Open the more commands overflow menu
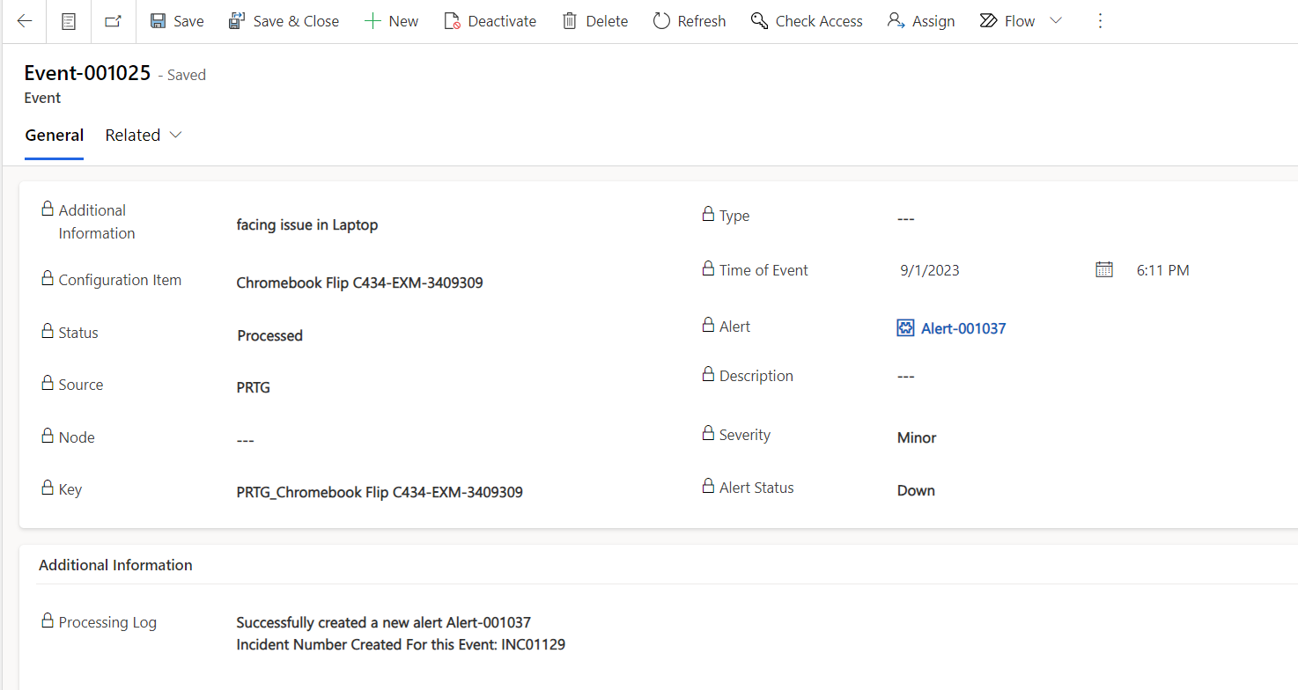1298x690 pixels. click(1099, 21)
